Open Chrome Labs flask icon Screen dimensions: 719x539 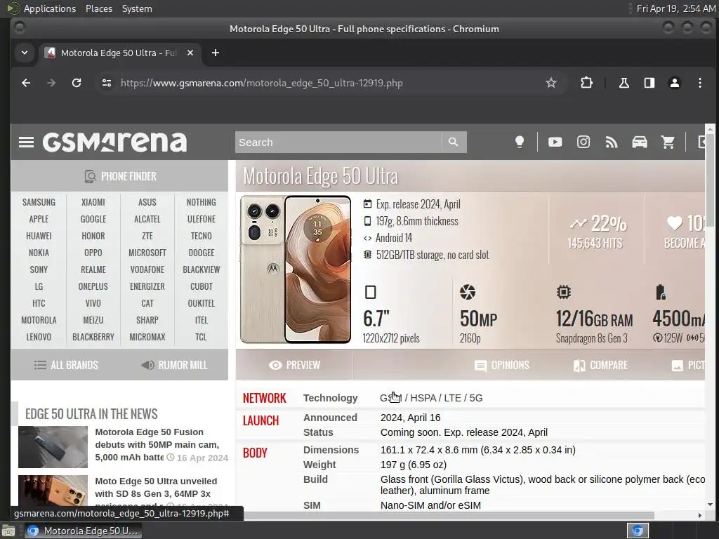click(x=624, y=83)
